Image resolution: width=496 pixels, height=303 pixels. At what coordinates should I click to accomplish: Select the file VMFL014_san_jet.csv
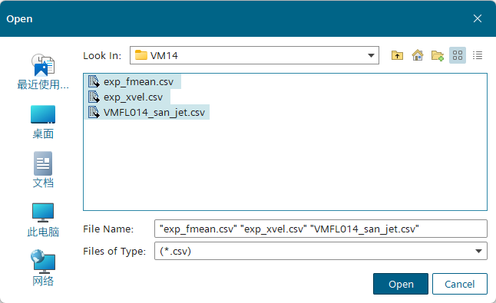(x=147, y=112)
